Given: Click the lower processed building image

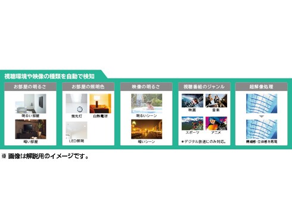Looking at the screenshot, I should coord(262,129).
